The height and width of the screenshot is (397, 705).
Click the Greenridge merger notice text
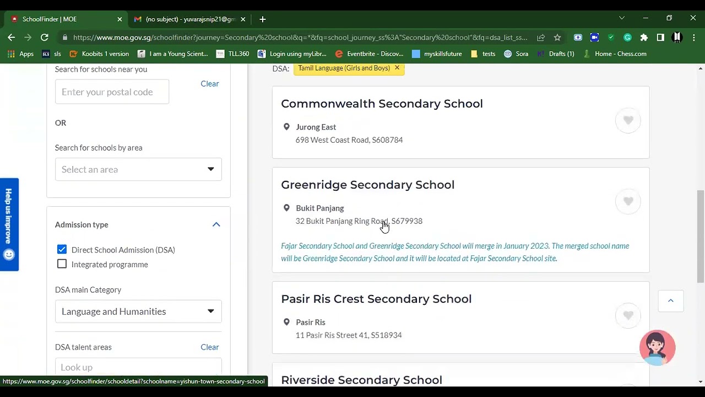pyautogui.click(x=455, y=252)
